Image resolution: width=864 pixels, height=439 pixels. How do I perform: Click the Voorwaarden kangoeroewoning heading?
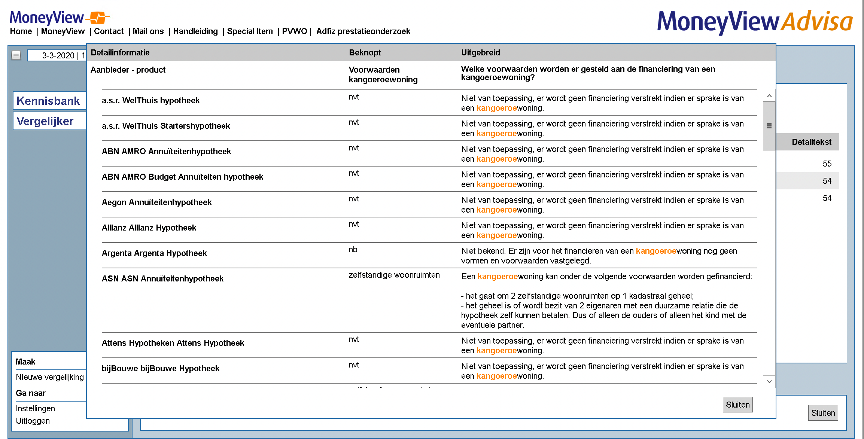tap(383, 74)
